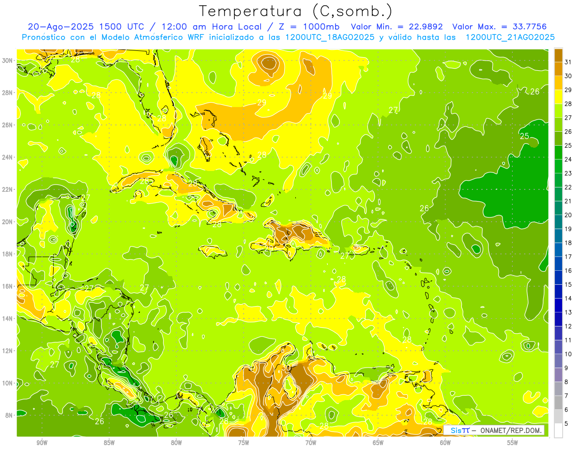
Task: Click the legend value 18
Action: 568,243
